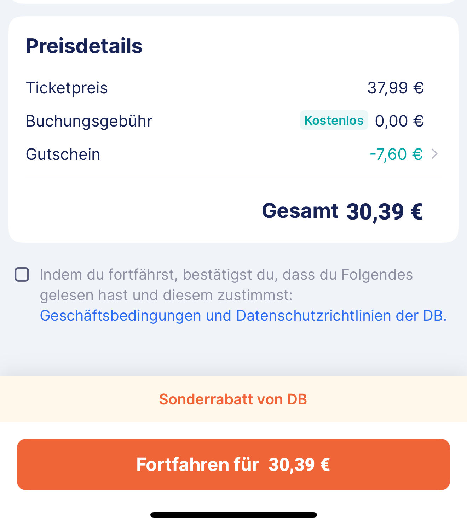
Task: Tap the Fortfahren für 30,39 € button
Action: 233,464
